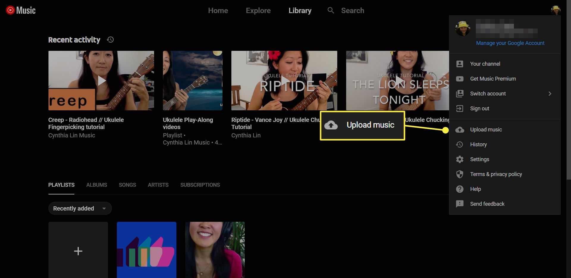Open Terms & privacy policy
The height and width of the screenshot is (278, 571).
(x=505, y=174)
